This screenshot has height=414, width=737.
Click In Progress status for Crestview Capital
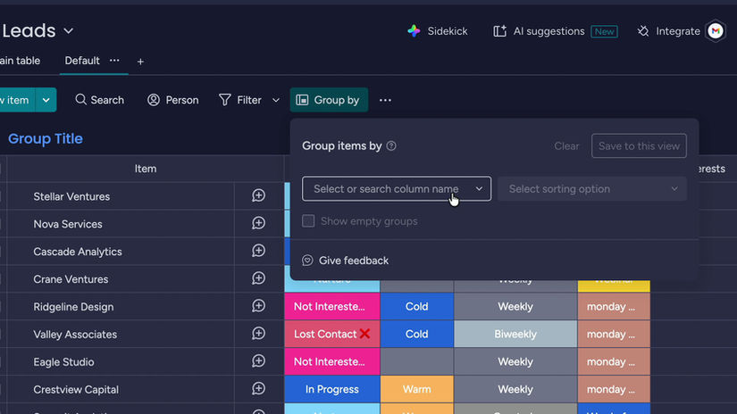331,389
